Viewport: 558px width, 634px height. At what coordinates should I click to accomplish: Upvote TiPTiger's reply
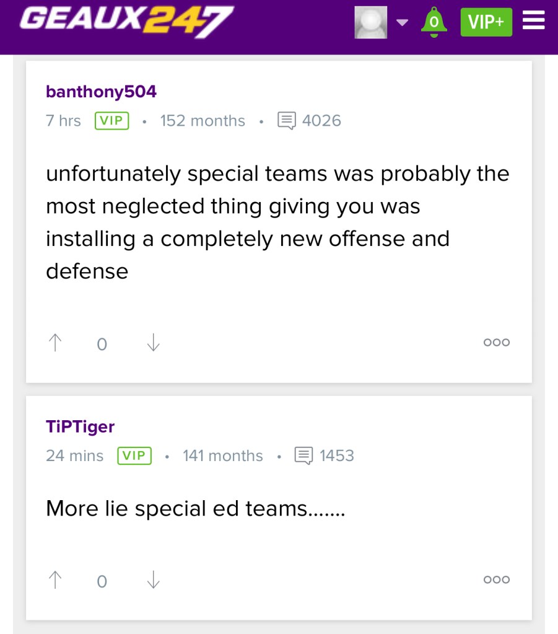click(x=55, y=580)
